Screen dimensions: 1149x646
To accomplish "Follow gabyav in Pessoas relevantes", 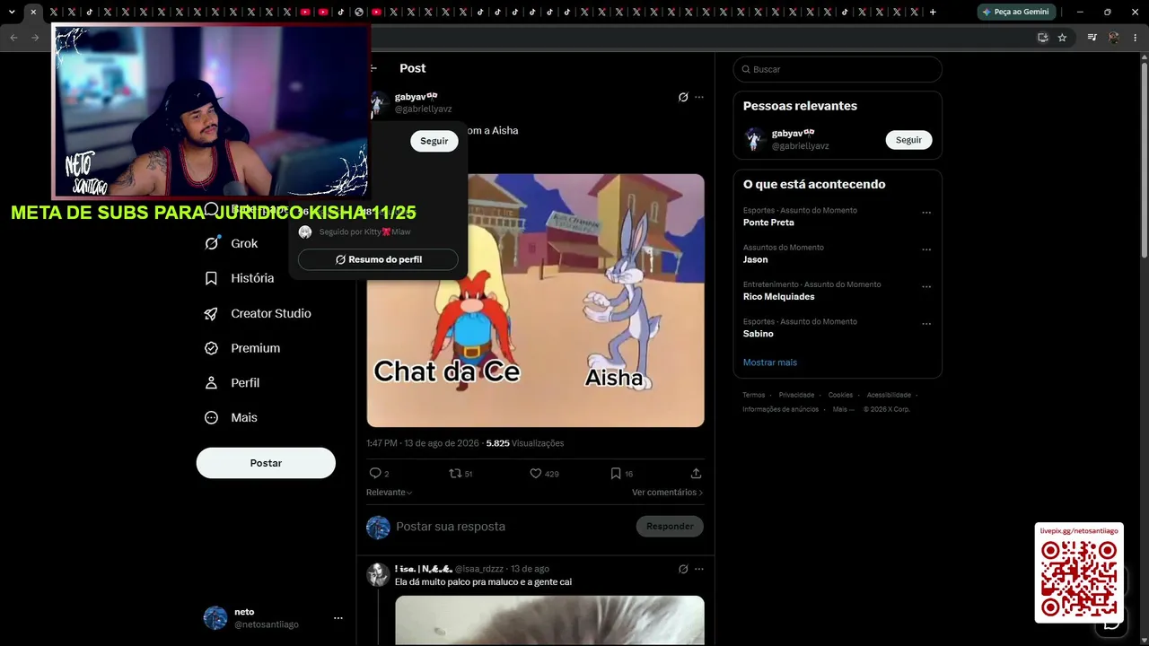I will pyautogui.click(x=909, y=140).
